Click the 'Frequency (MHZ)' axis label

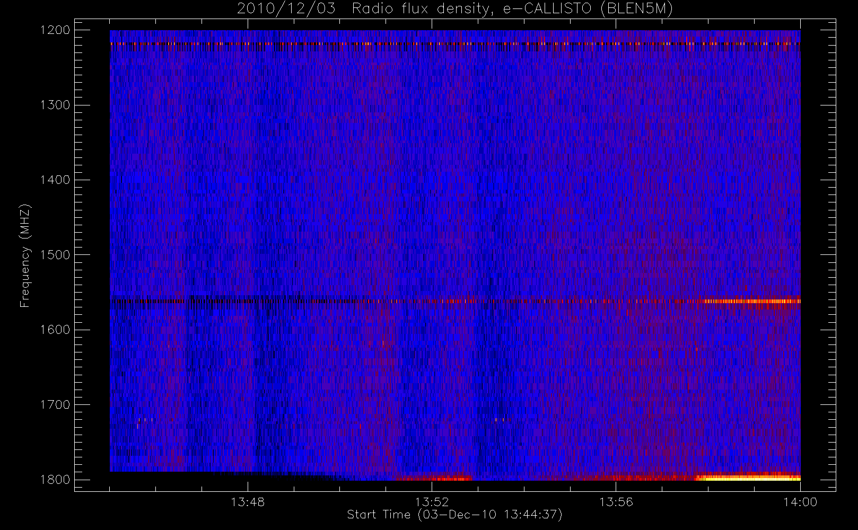25,255
